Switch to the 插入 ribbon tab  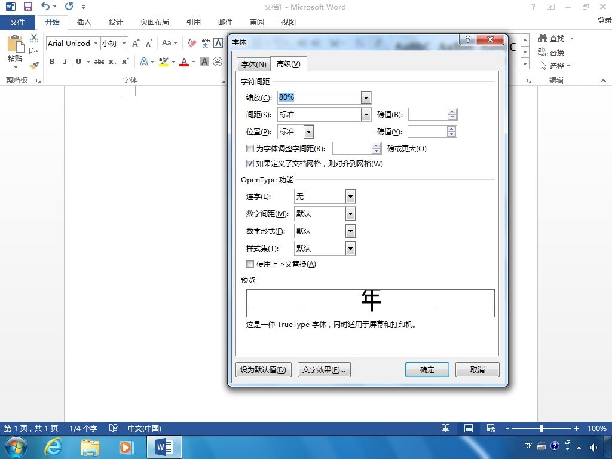pyautogui.click(x=84, y=22)
